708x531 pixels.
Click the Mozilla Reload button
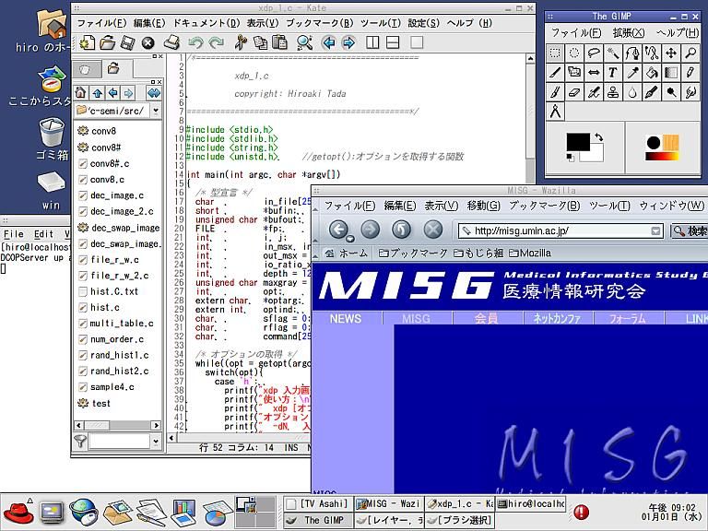pyautogui.click(x=401, y=230)
